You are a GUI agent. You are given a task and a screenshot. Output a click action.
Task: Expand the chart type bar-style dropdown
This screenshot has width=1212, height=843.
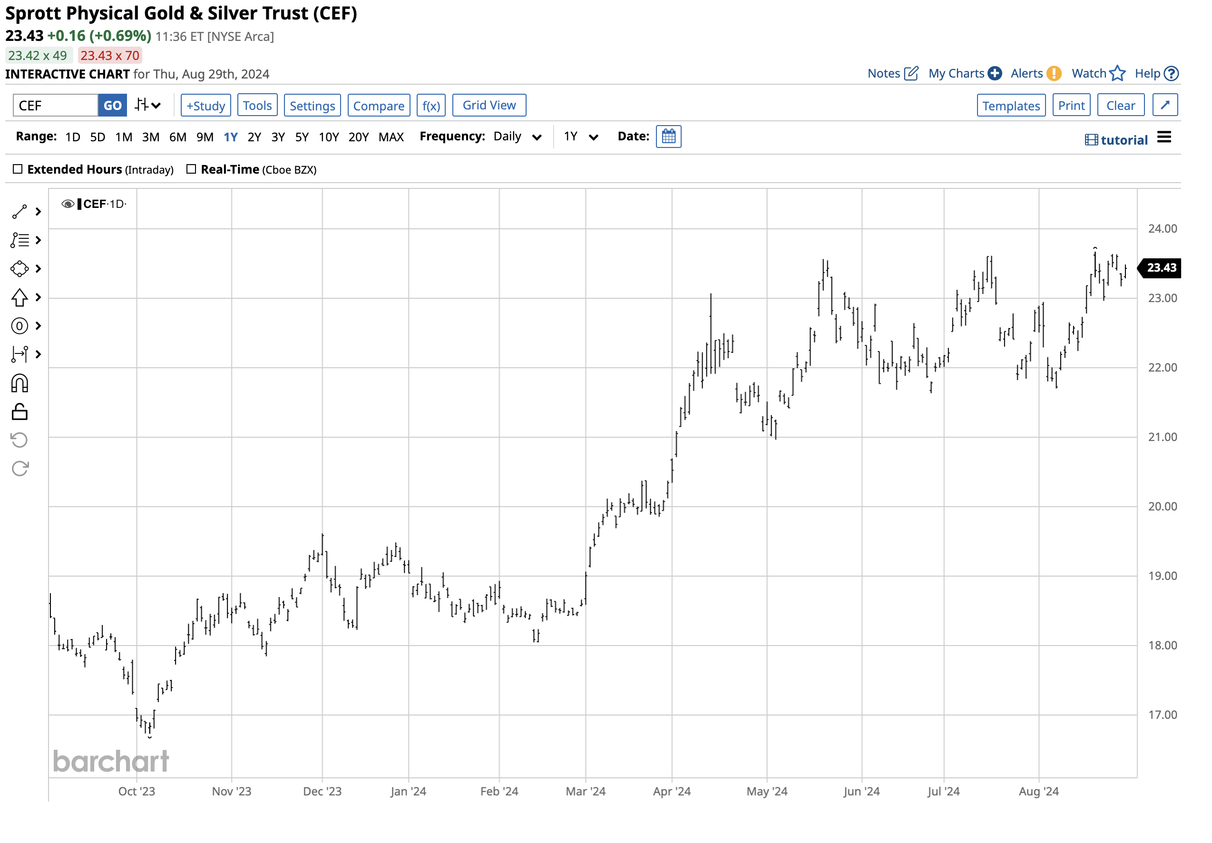147,105
